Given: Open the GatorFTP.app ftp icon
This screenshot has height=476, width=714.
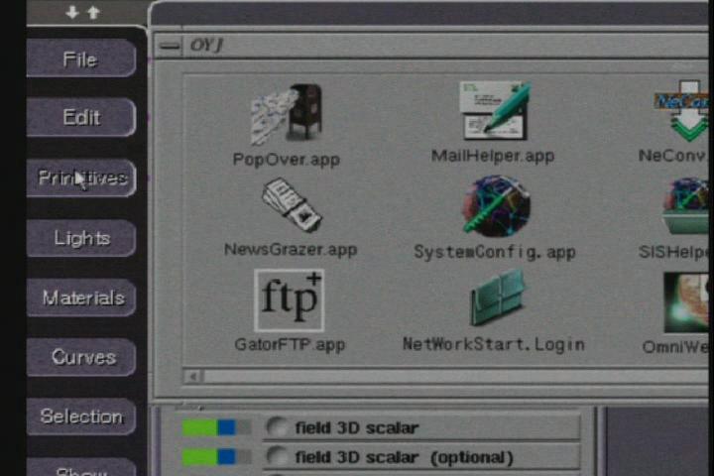Looking at the screenshot, I should (290, 300).
